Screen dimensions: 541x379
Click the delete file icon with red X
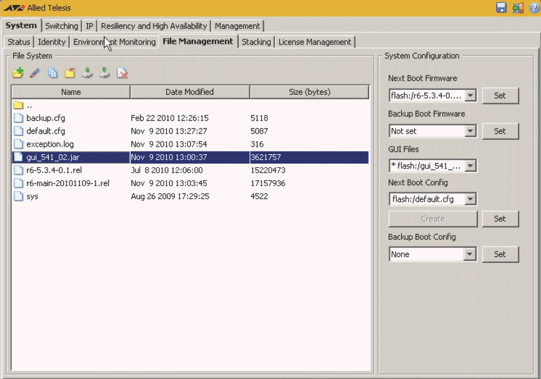coord(122,73)
